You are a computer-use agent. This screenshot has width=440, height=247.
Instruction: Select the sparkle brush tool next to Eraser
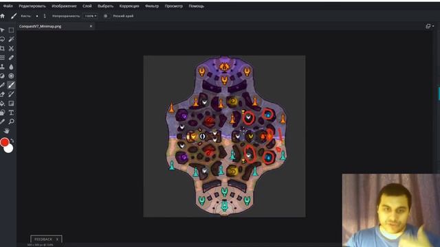[11, 94]
